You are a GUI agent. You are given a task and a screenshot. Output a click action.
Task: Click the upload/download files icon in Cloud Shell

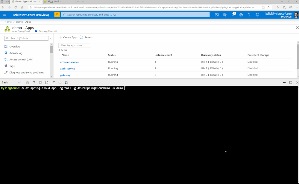pos(47,82)
